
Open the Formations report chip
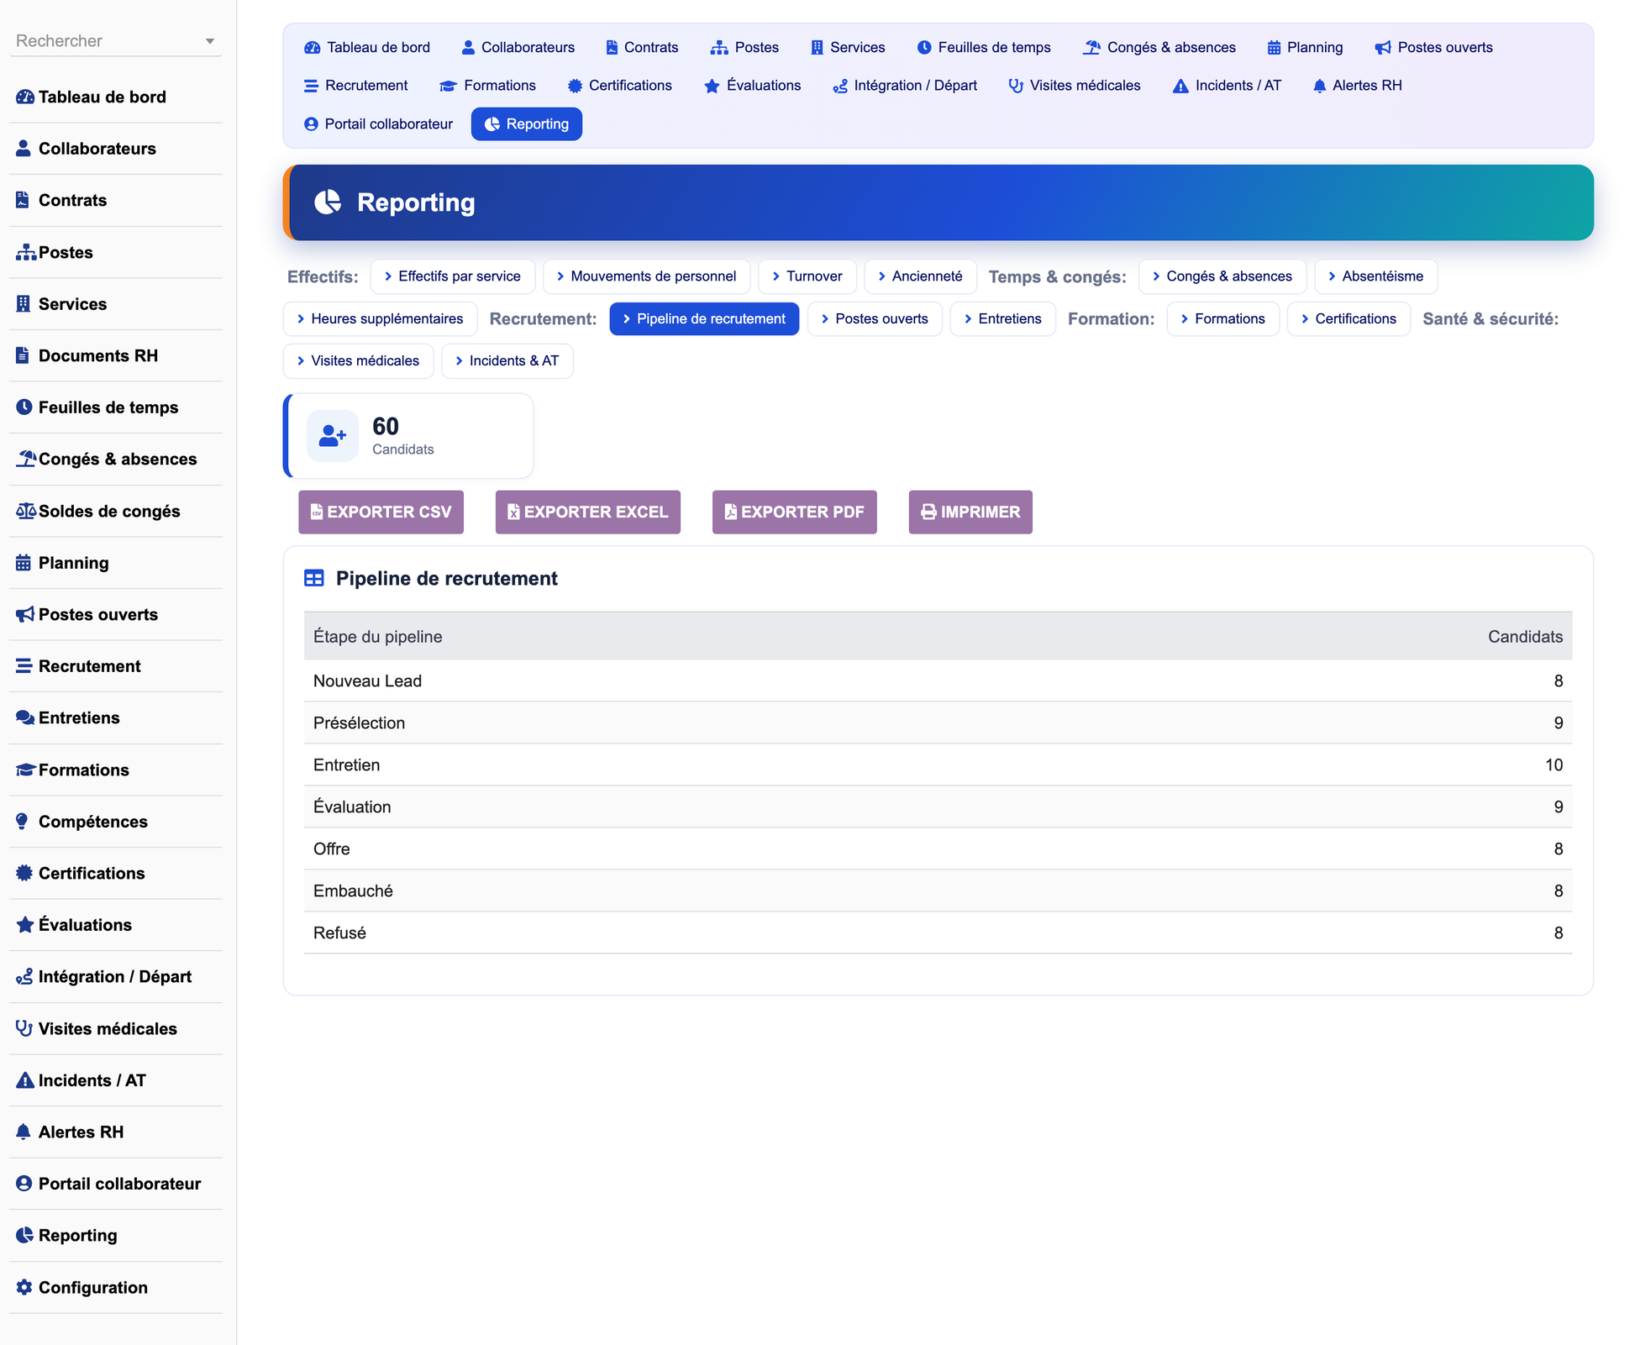coord(1223,319)
